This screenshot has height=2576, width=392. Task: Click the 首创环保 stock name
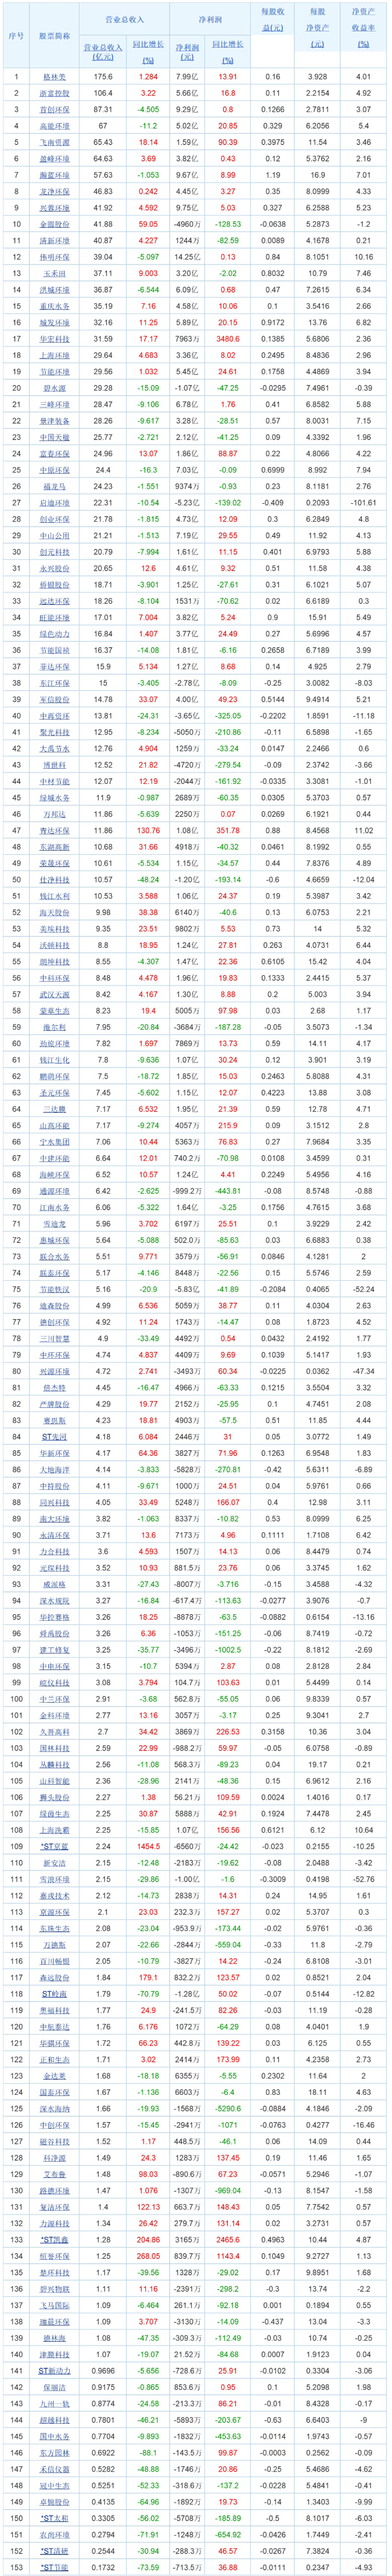tap(55, 110)
